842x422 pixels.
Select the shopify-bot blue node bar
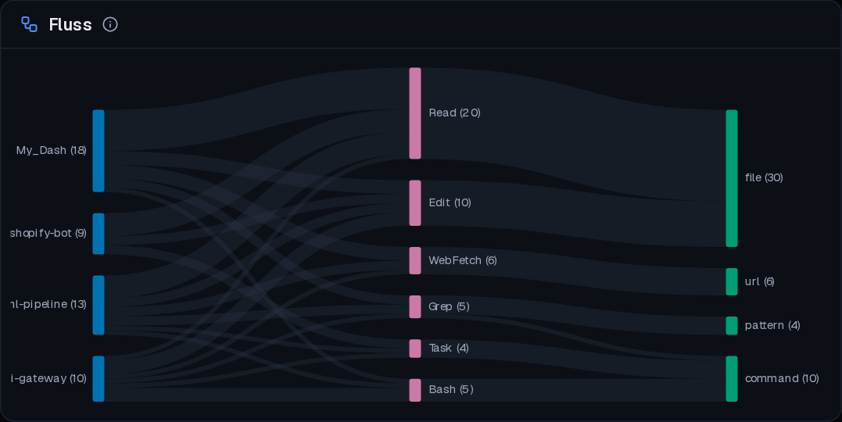pos(99,234)
